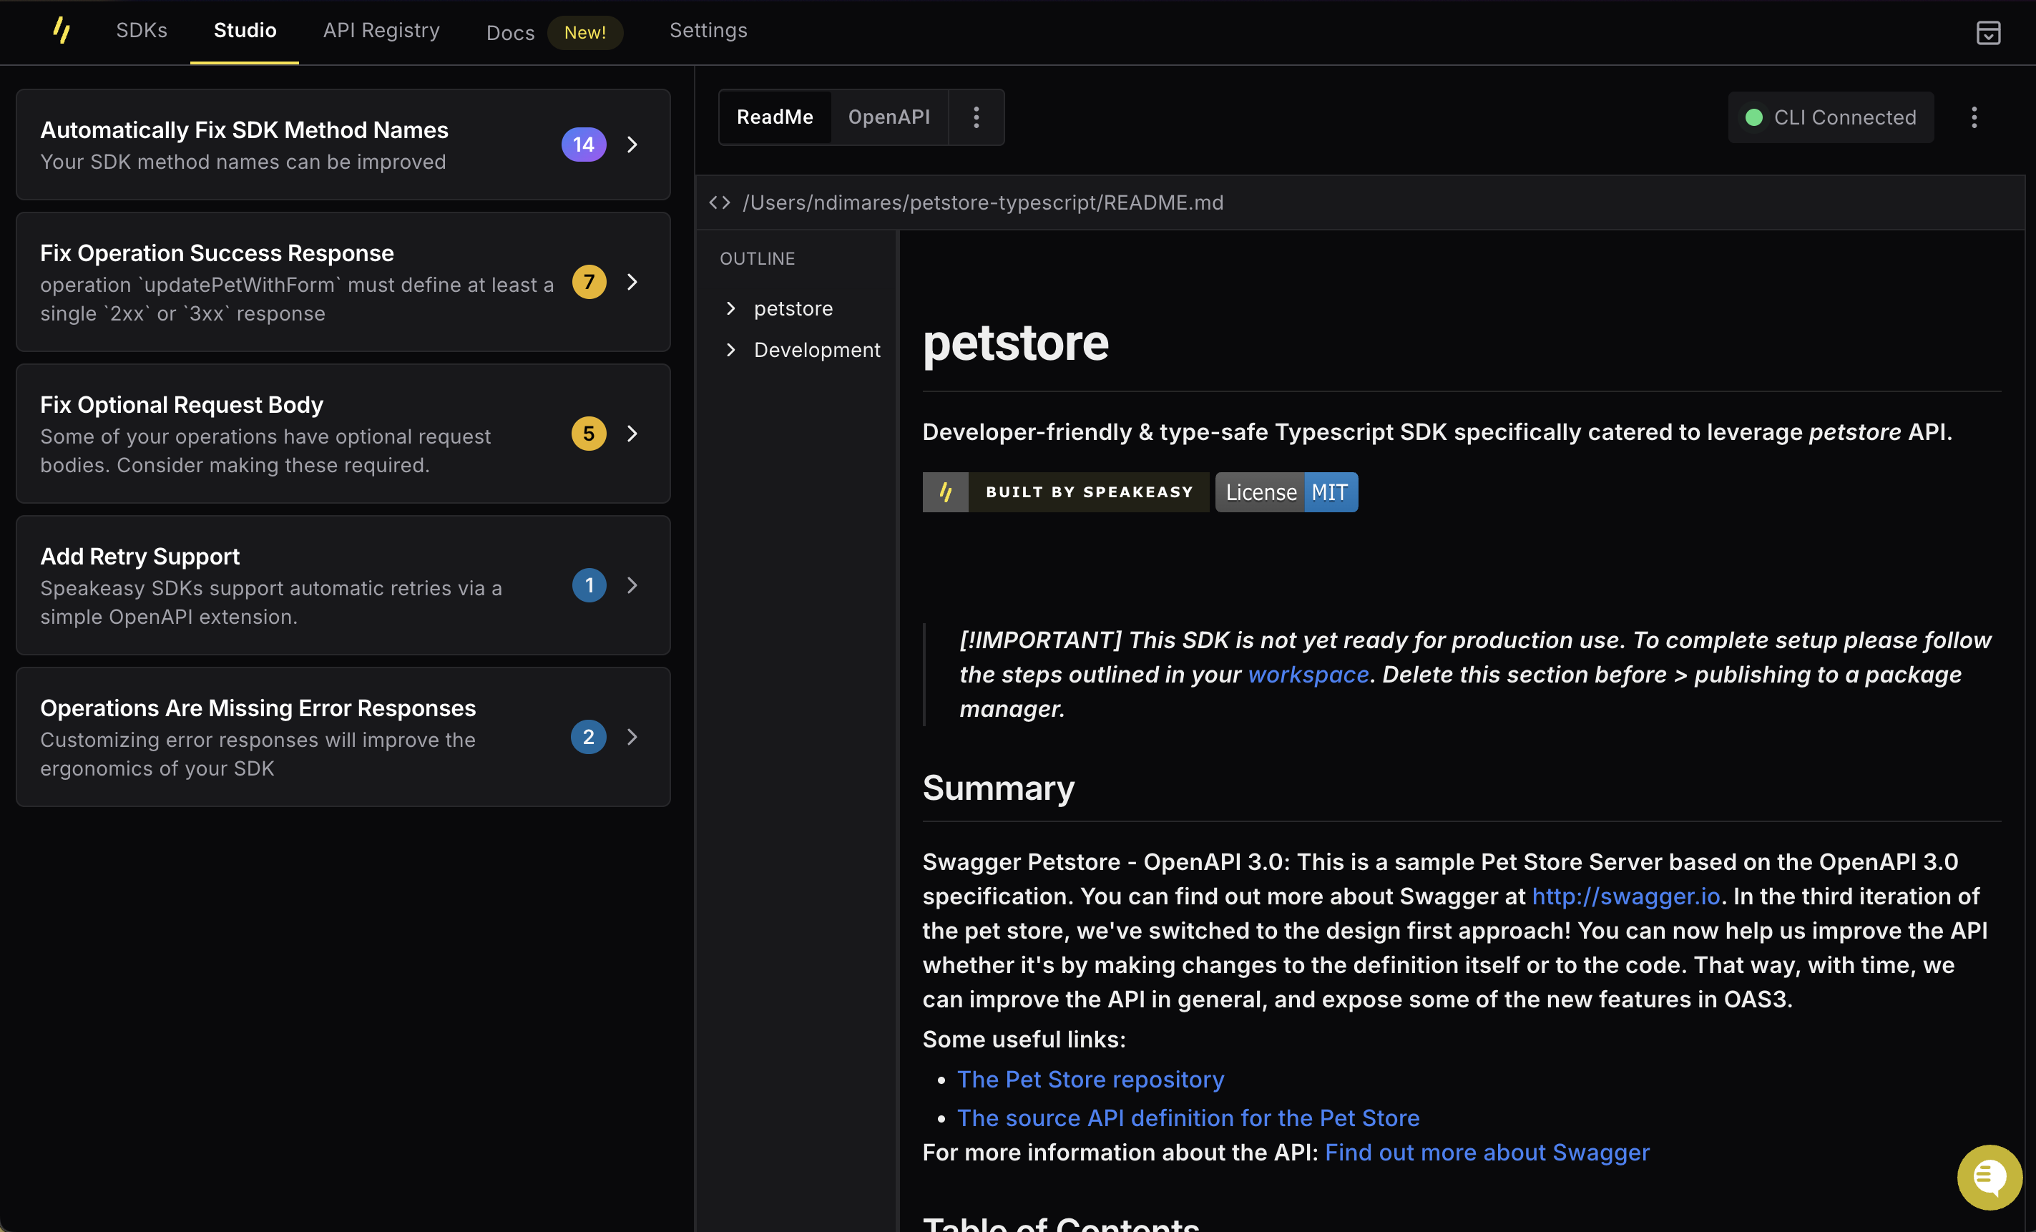Expand the petstore outline section
2036x1232 pixels.
pos(732,308)
